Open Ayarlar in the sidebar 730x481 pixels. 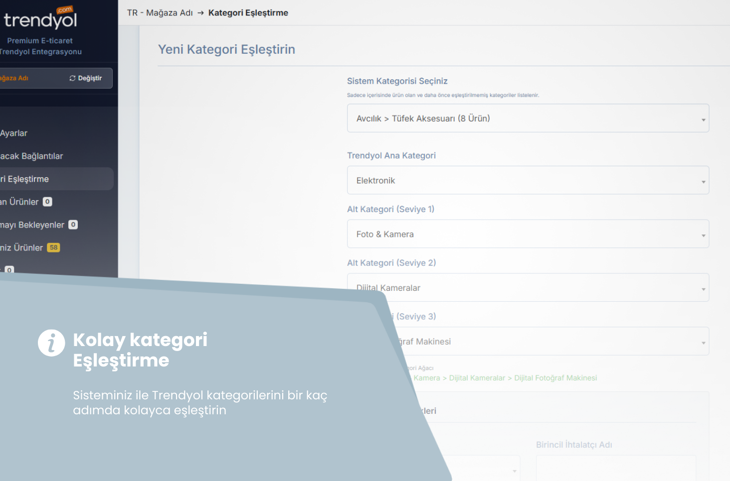pos(14,133)
